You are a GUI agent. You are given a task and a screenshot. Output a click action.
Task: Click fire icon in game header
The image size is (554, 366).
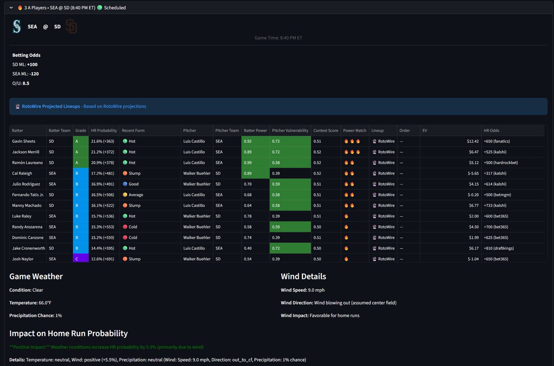point(20,8)
